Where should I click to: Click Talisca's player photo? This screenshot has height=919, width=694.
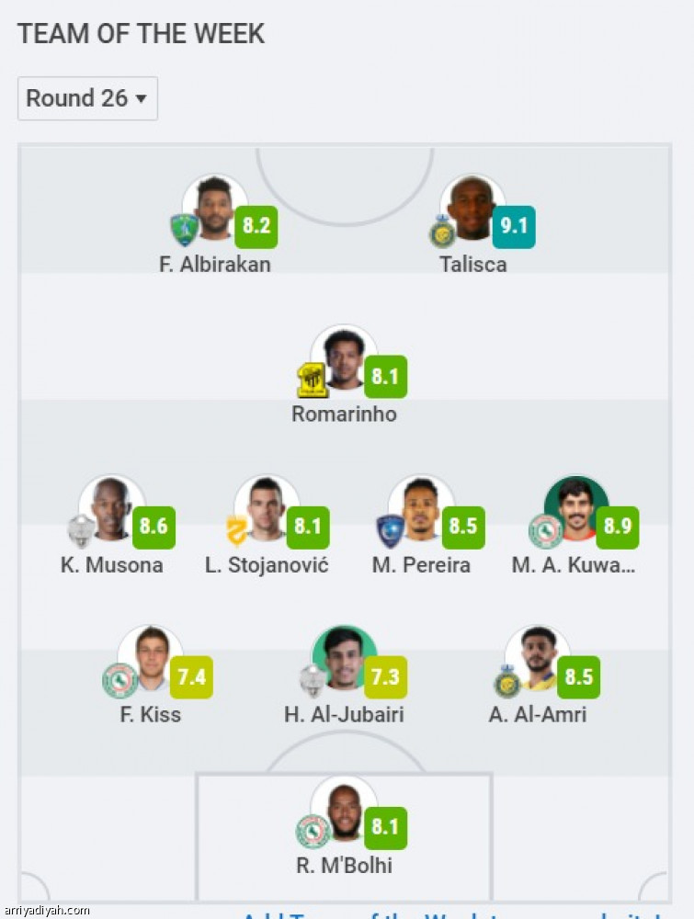point(472,206)
